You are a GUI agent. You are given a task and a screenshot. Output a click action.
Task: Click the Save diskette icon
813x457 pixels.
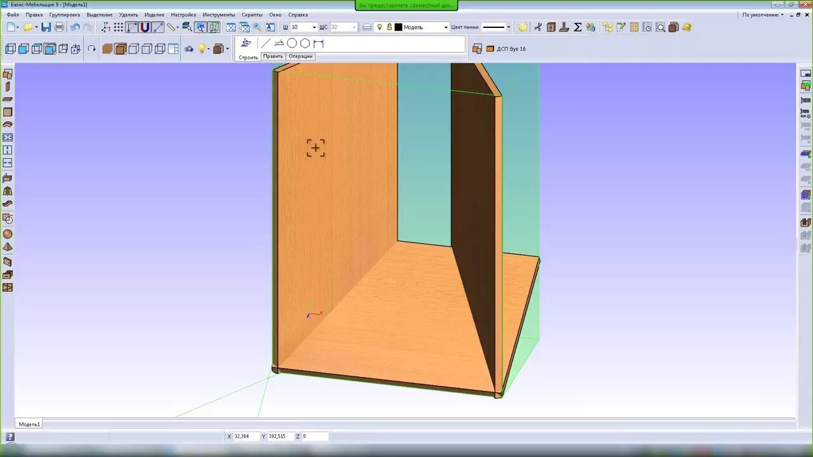pos(46,27)
